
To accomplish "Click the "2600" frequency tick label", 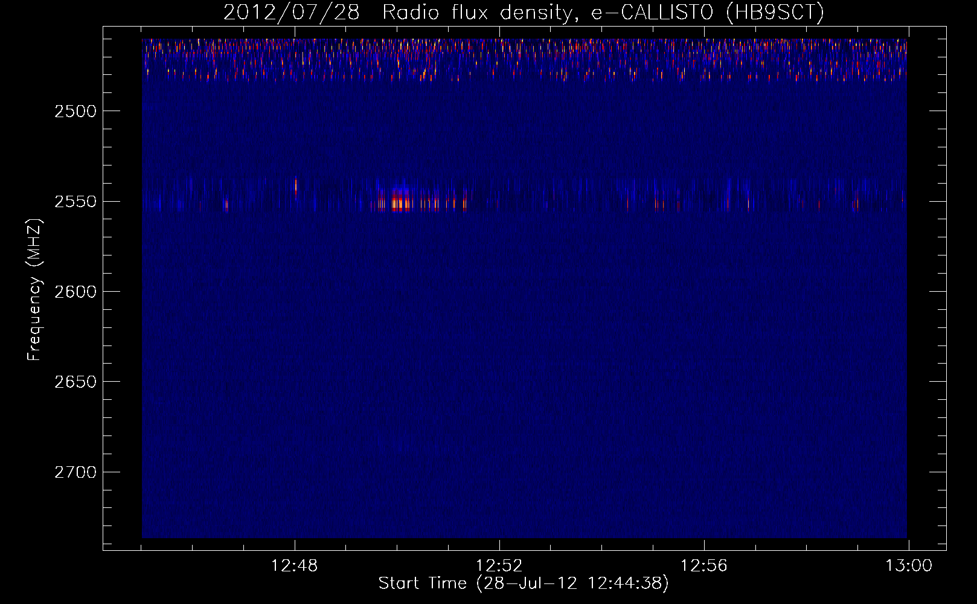I will pyautogui.click(x=75, y=292).
